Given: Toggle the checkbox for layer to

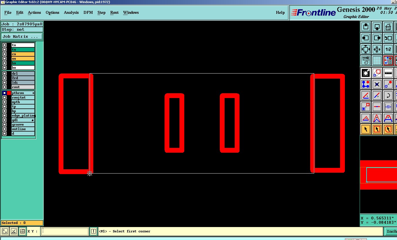Looking at the screenshot, I should [x=5, y=45].
